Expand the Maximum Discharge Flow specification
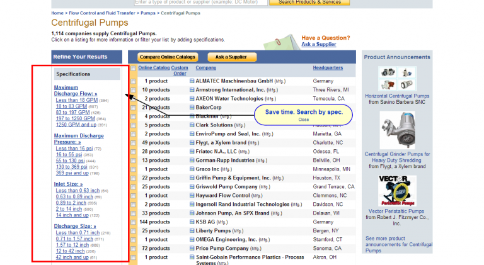Screen dimensions: 484x265 pyautogui.click(x=74, y=91)
